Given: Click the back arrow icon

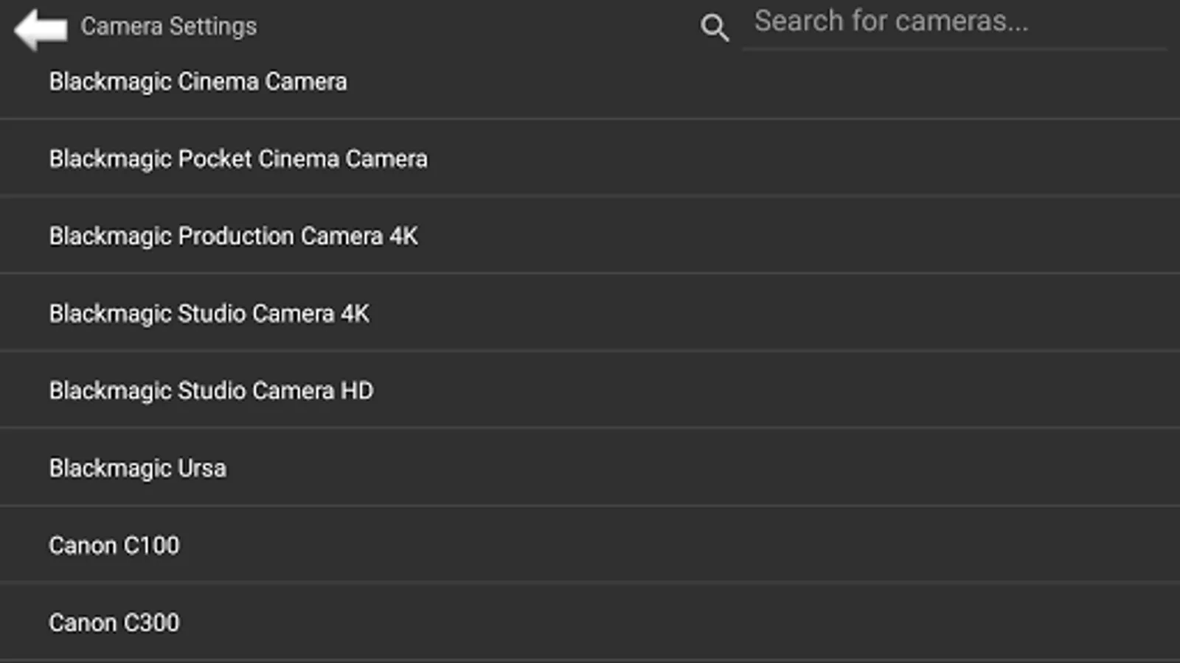Looking at the screenshot, I should pos(41,29).
